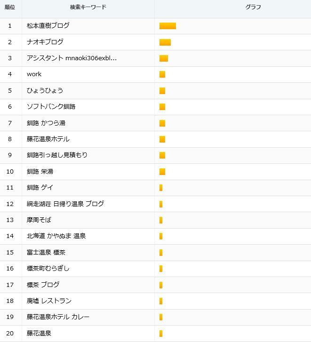Select 網走湖荘 日帰り温泉 ブログ keyword
The image size is (311, 342).
coord(65,204)
